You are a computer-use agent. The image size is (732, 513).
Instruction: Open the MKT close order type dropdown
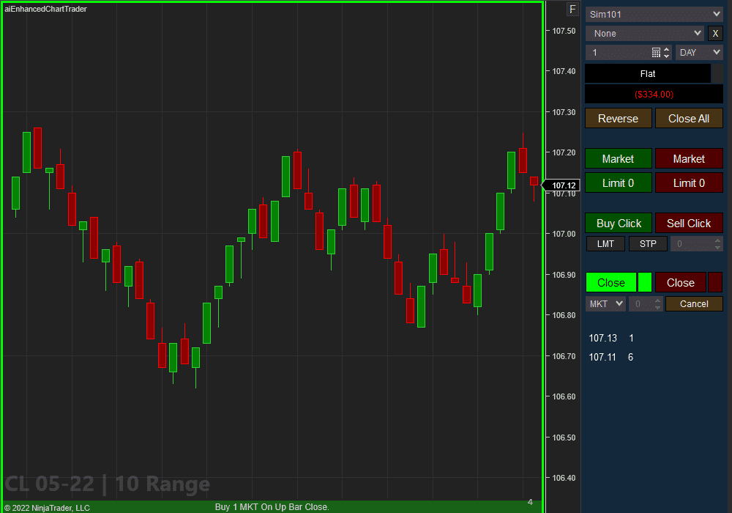tap(605, 303)
